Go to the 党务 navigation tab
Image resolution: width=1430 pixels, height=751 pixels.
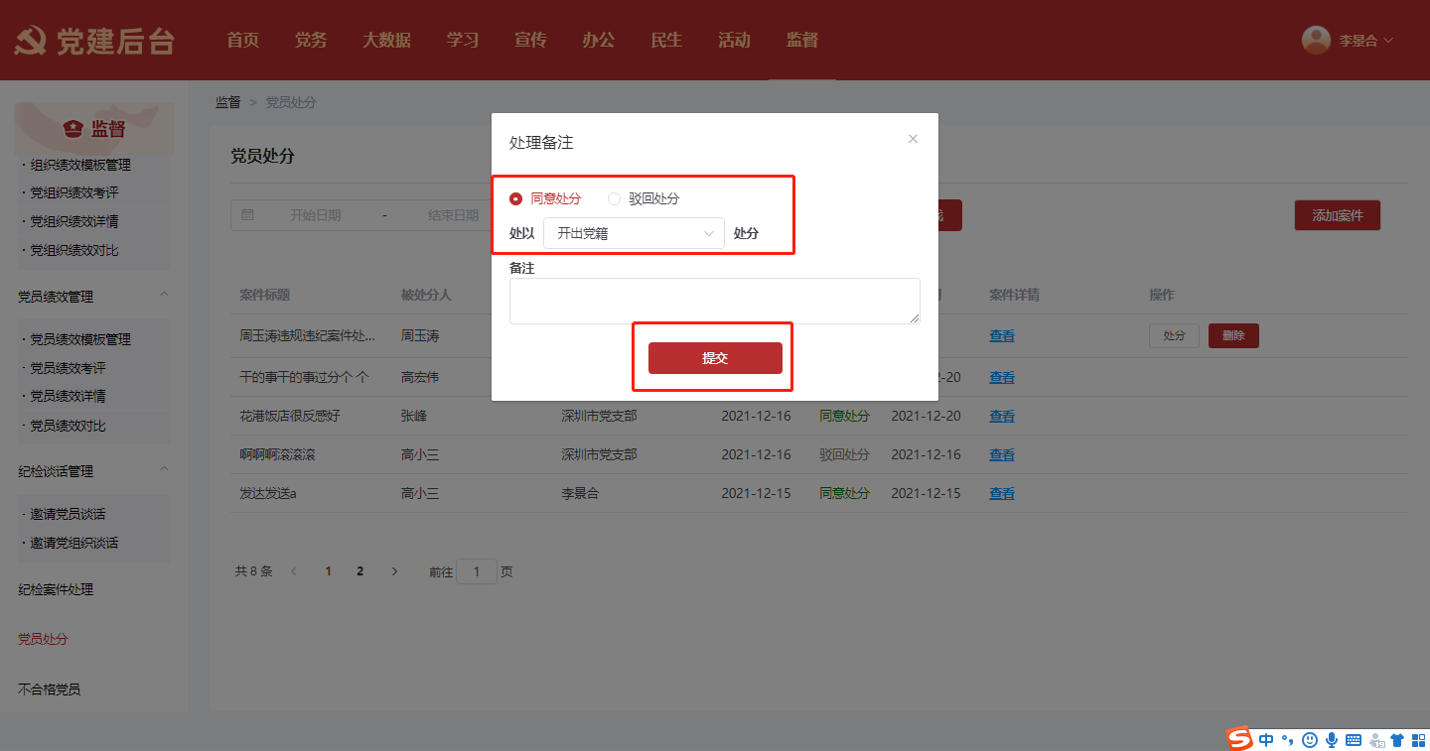[311, 40]
